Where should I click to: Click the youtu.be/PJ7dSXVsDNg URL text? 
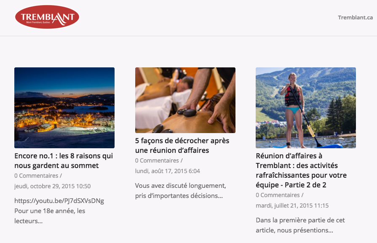[x=59, y=201]
